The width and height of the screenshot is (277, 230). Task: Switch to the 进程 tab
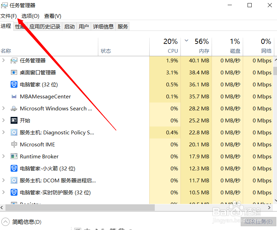coord(6,26)
